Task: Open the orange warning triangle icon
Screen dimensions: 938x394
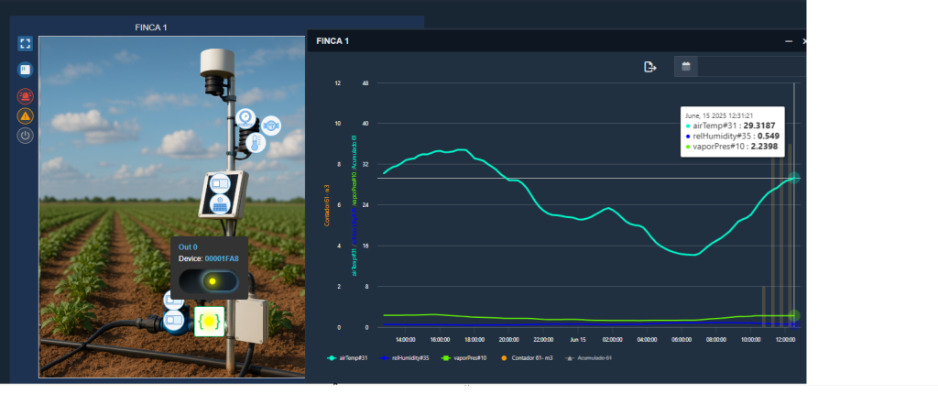Action: 26,115
